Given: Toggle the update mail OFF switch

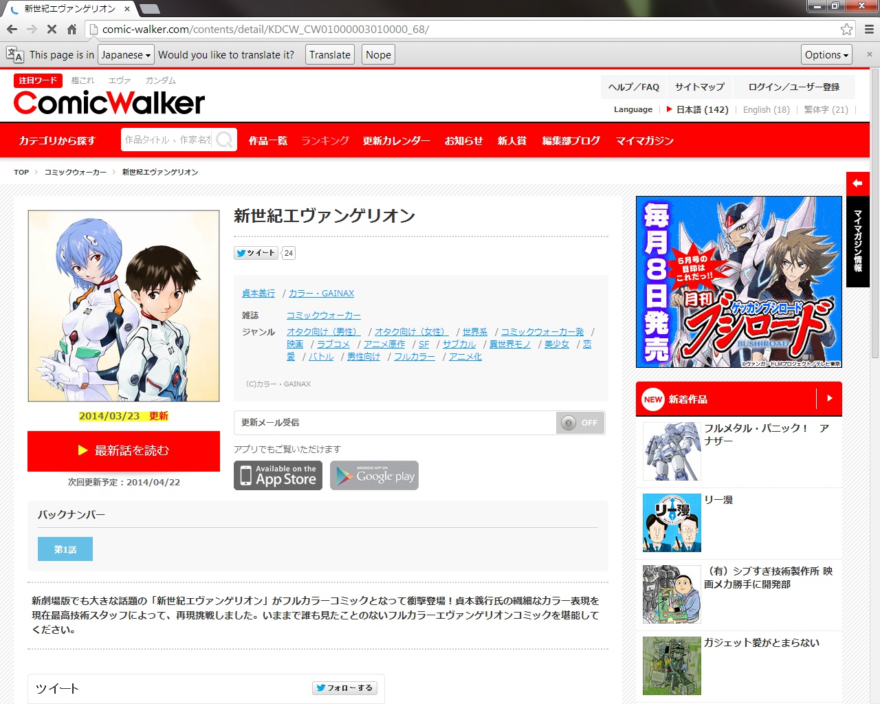Looking at the screenshot, I should (x=580, y=423).
